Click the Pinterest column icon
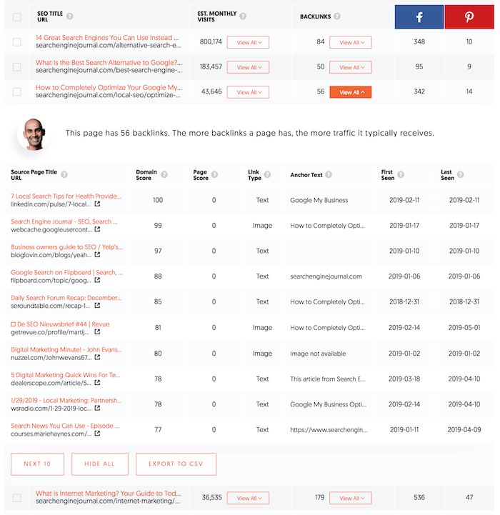The width and height of the screenshot is (500, 515). point(469,16)
